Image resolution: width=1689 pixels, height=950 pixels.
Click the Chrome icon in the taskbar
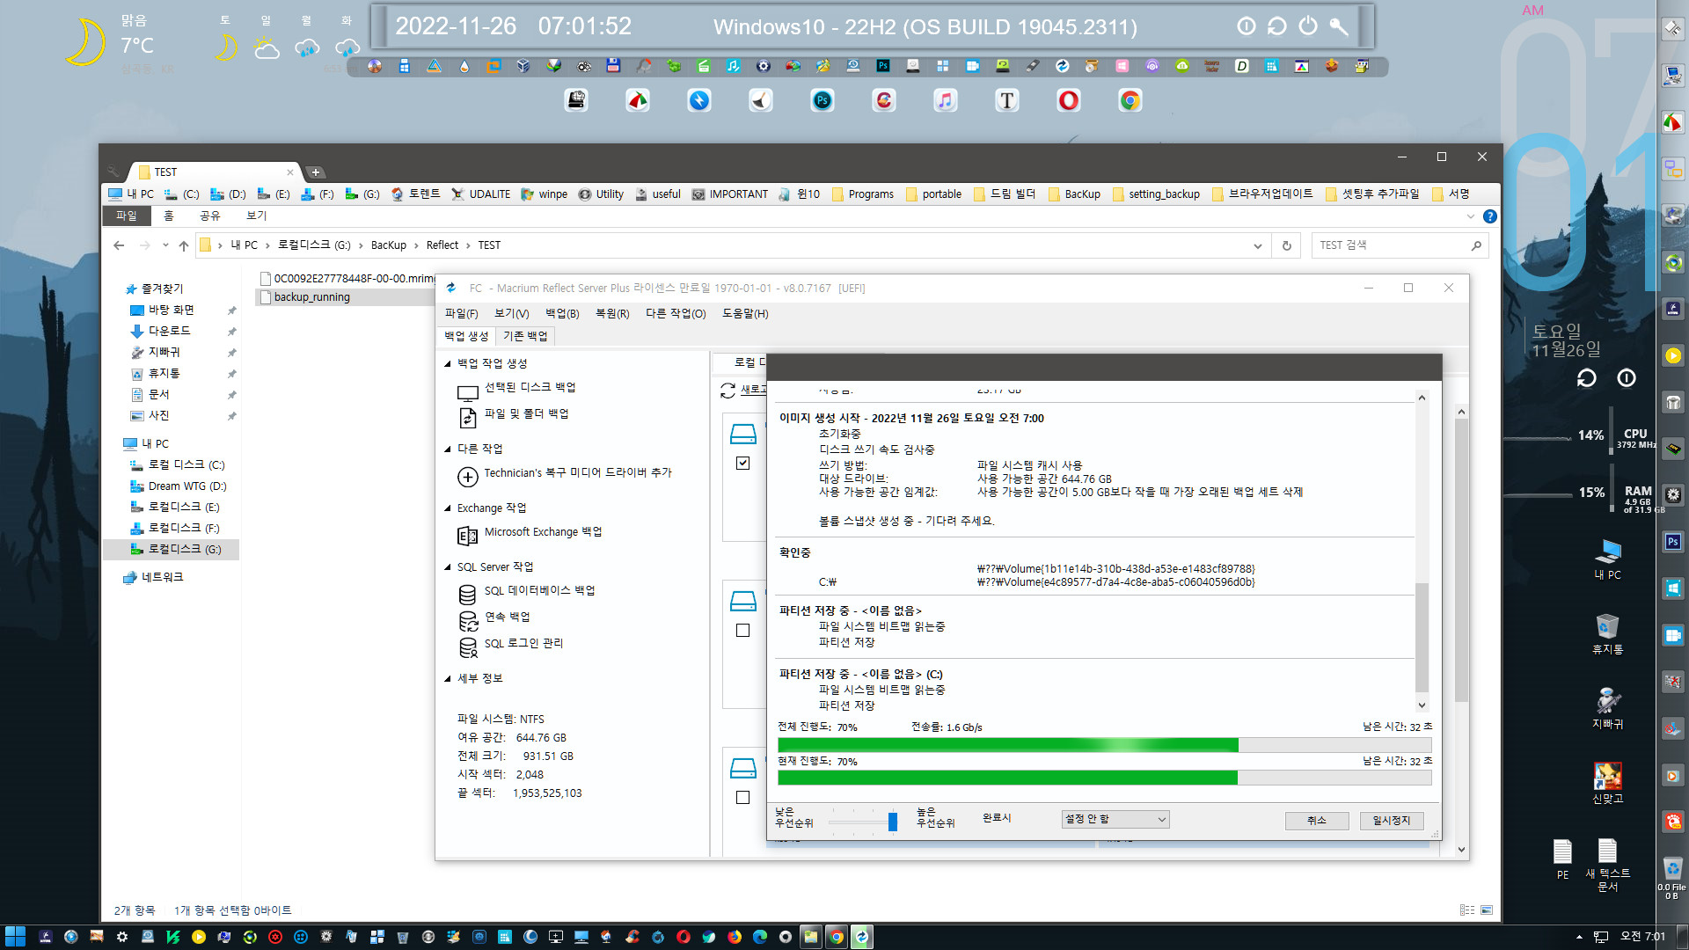click(837, 937)
